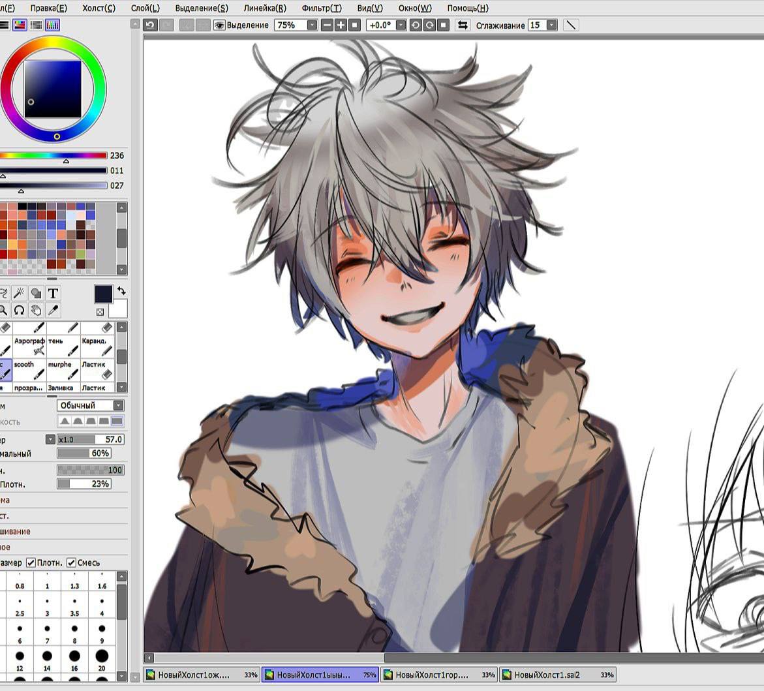Activate the Eyedropper color picker tool
Screen dimensions: 764x691
click(53, 310)
